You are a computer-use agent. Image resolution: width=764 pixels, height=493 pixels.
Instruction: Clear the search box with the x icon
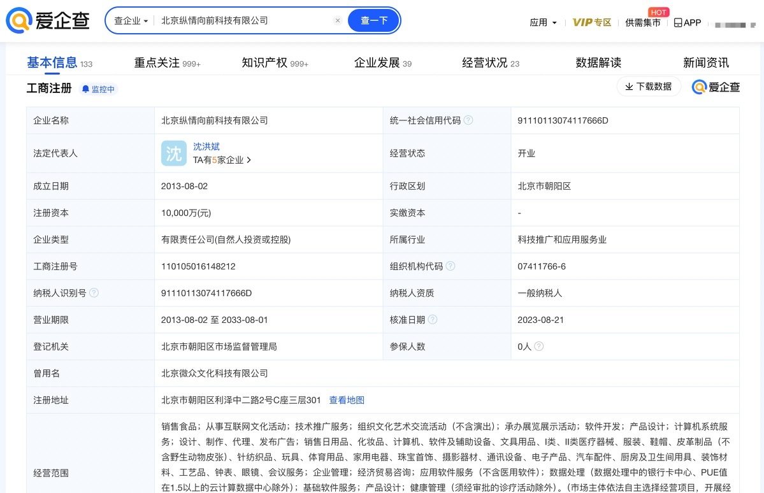[337, 20]
